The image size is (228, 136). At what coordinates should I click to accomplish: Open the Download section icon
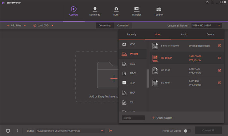pos(95,9)
